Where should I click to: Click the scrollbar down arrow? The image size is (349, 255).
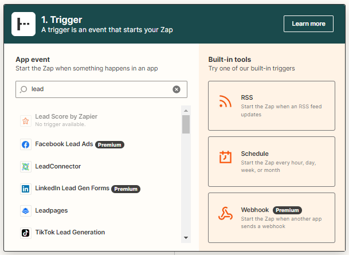pyautogui.click(x=186, y=238)
